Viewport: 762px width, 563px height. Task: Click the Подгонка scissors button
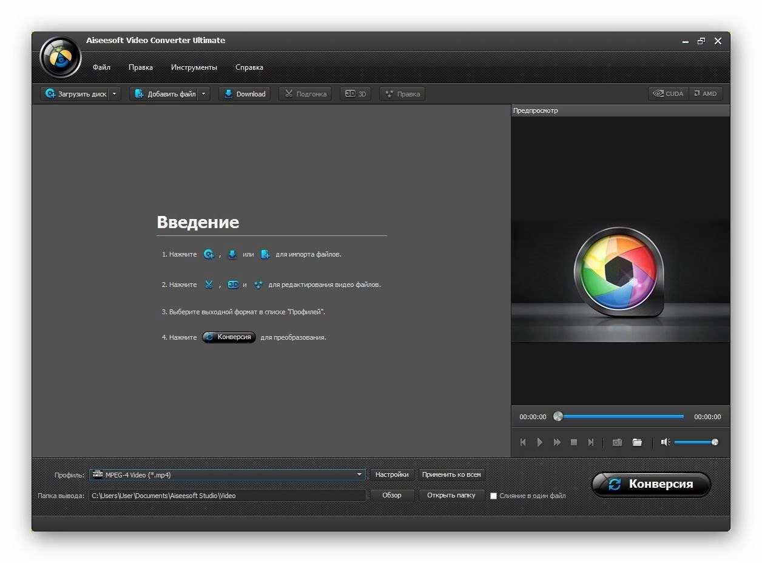tap(305, 94)
